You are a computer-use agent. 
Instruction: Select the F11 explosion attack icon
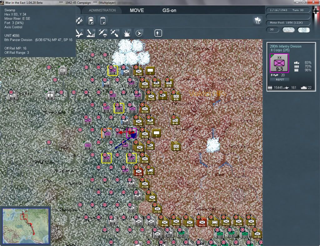pyautogui.click(x=127, y=33)
